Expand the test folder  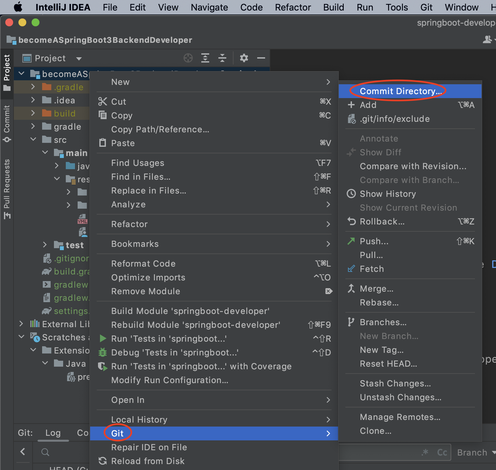pos(45,245)
